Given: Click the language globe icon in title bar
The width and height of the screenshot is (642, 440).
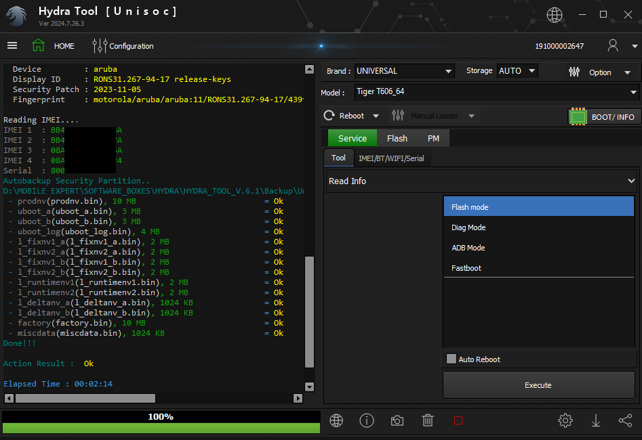Looking at the screenshot, I should coord(555,15).
